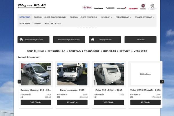Click the 8 300 mil mileage value

(84, 97)
